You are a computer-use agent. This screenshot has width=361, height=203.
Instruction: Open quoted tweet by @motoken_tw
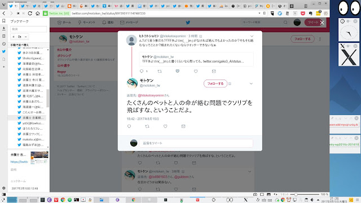[x=196, y=59]
